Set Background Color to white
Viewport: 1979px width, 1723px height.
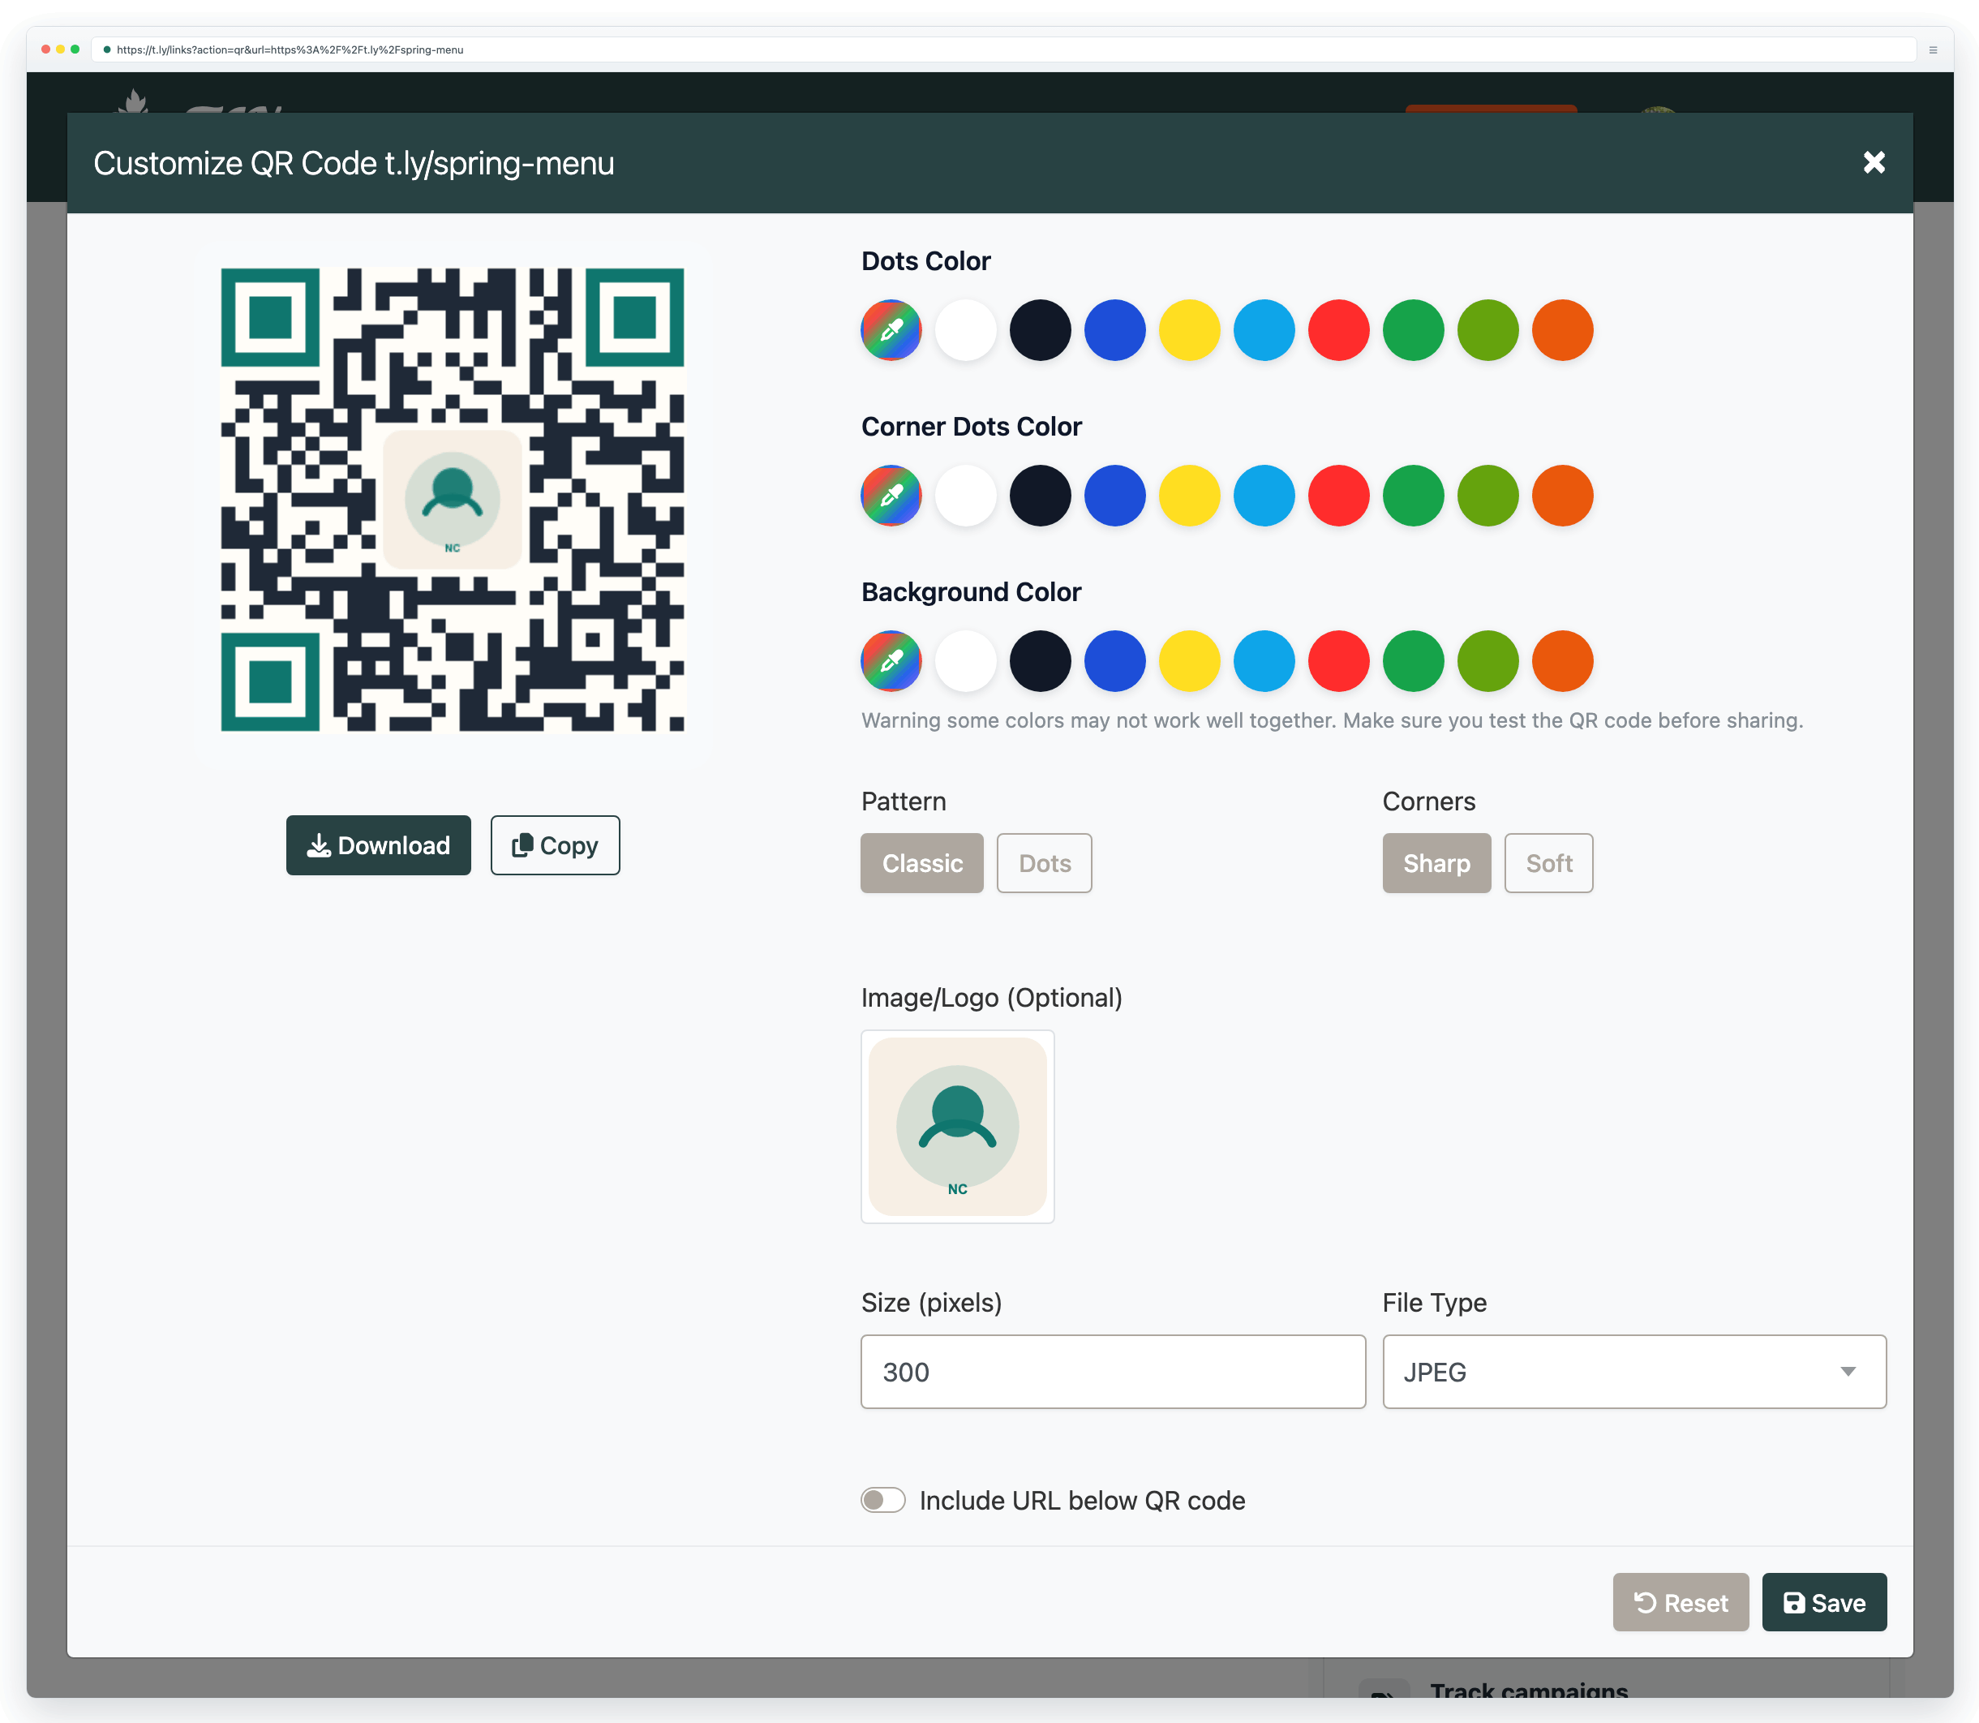coord(966,660)
